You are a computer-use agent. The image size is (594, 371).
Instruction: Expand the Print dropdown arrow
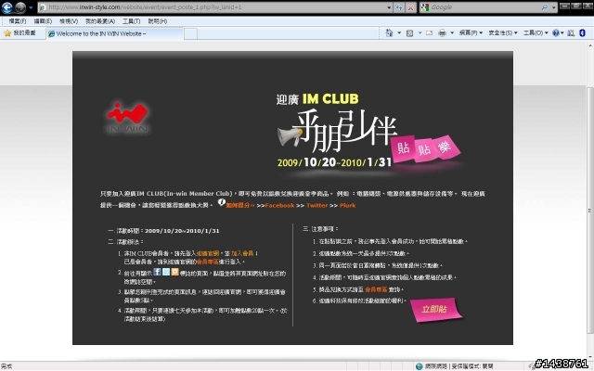[452, 33]
